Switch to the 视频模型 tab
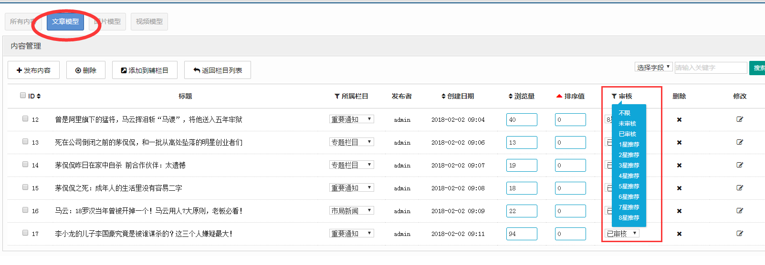 tap(149, 21)
